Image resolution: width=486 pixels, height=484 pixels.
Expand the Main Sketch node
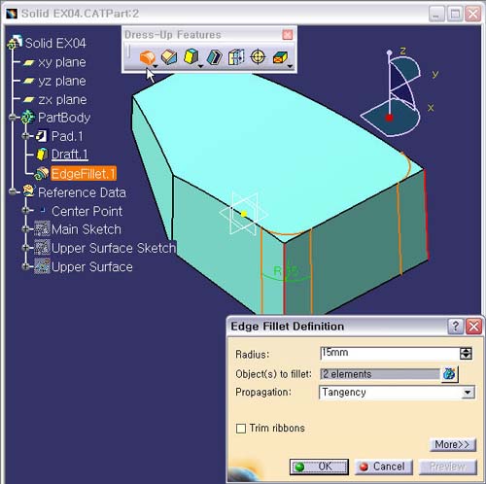[x=25, y=229]
